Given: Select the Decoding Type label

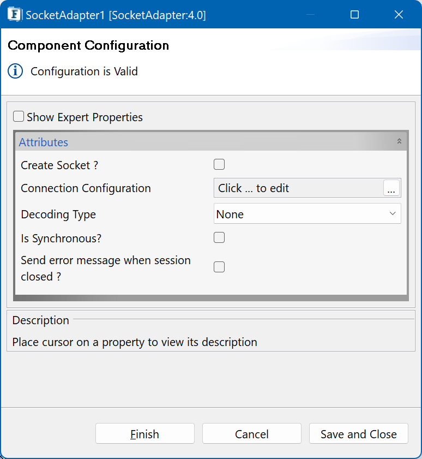Looking at the screenshot, I should pyautogui.click(x=58, y=214).
